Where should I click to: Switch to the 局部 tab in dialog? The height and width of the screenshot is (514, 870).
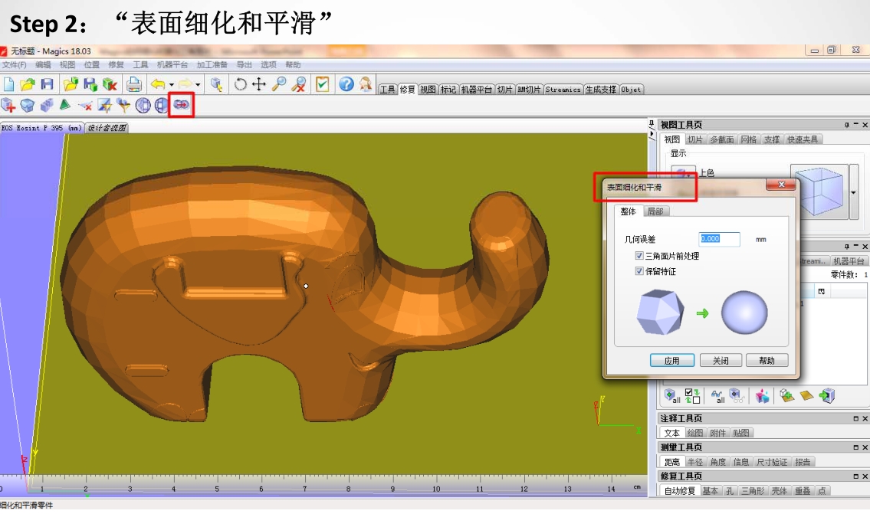click(x=655, y=211)
